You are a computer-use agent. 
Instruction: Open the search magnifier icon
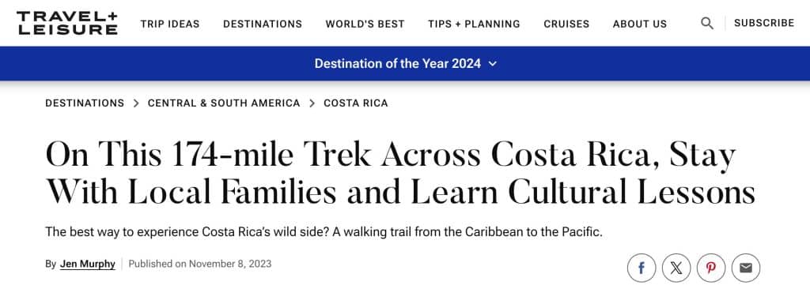(x=706, y=23)
